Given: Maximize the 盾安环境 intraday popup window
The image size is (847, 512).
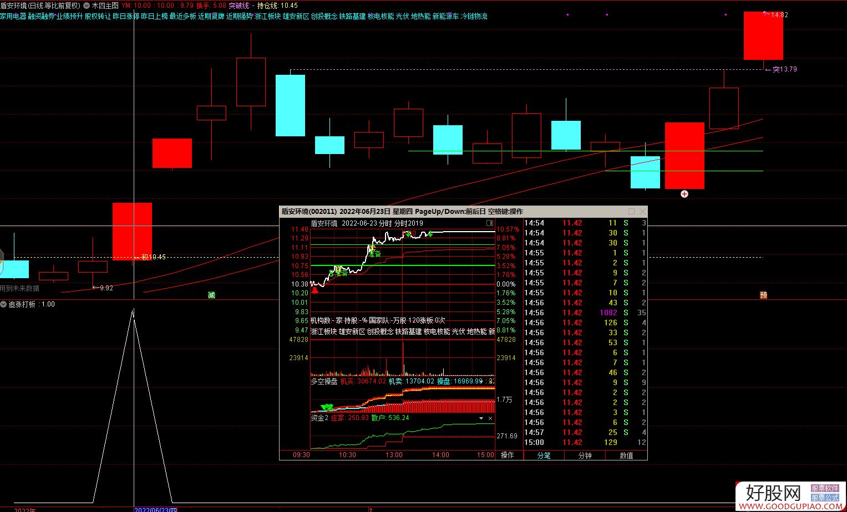Looking at the screenshot, I should tap(631, 211).
